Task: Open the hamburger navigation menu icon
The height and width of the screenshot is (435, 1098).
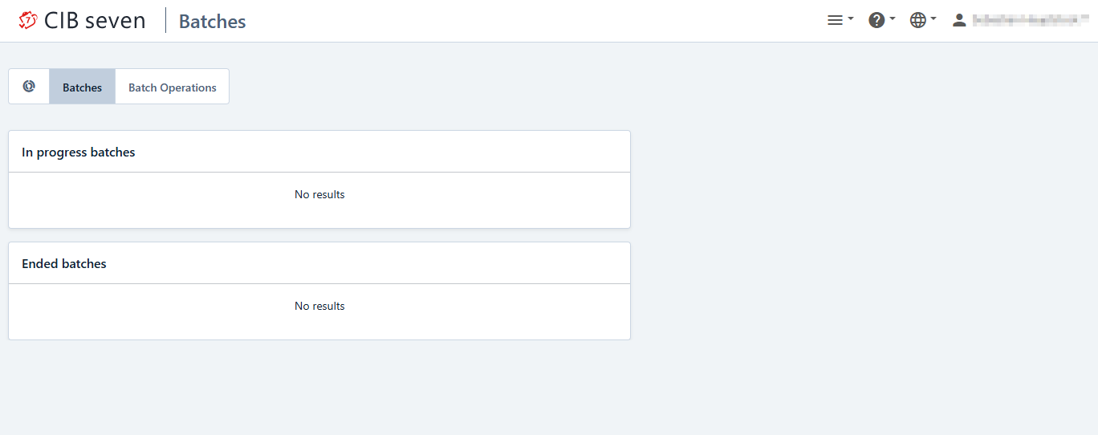Action: point(835,21)
